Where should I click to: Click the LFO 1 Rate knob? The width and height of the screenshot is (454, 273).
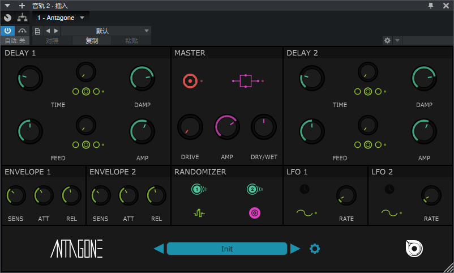346,195
